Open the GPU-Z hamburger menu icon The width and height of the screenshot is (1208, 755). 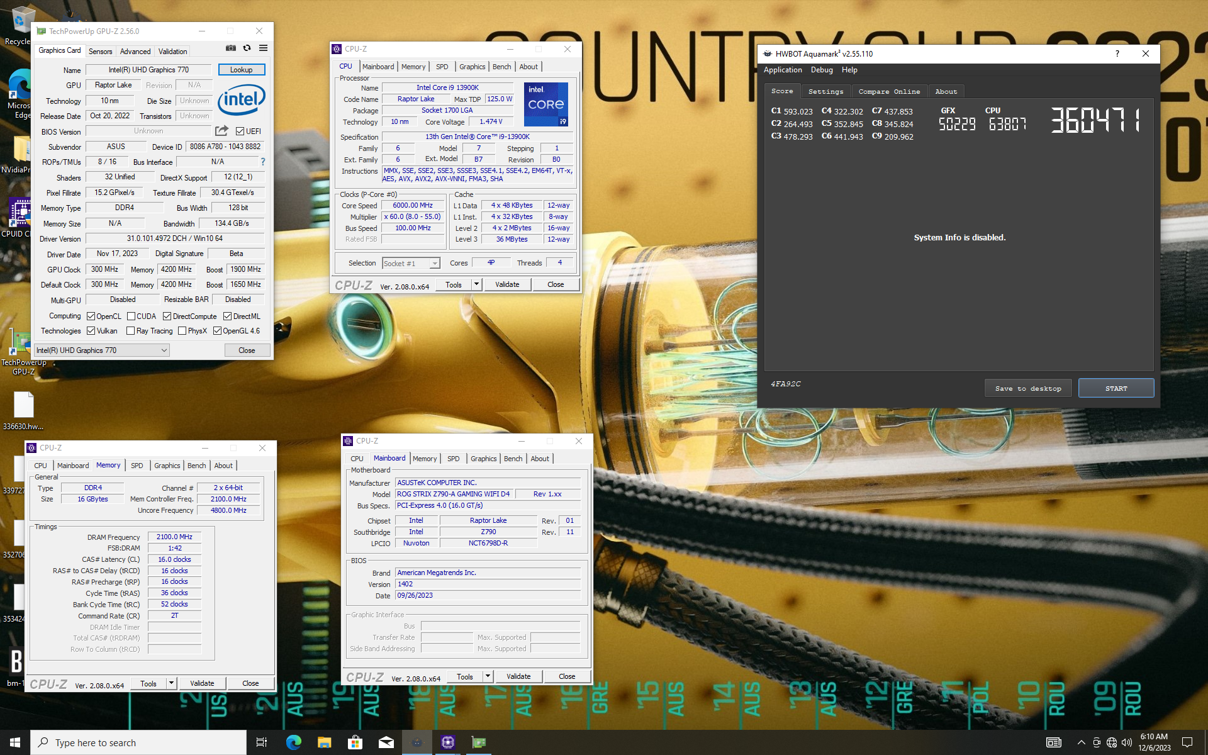263,48
